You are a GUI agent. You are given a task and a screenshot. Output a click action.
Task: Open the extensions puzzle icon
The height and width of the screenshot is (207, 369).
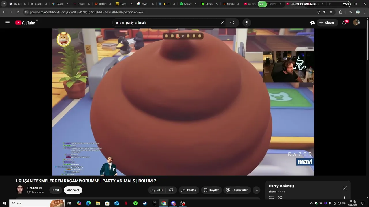click(x=340, y=12)
